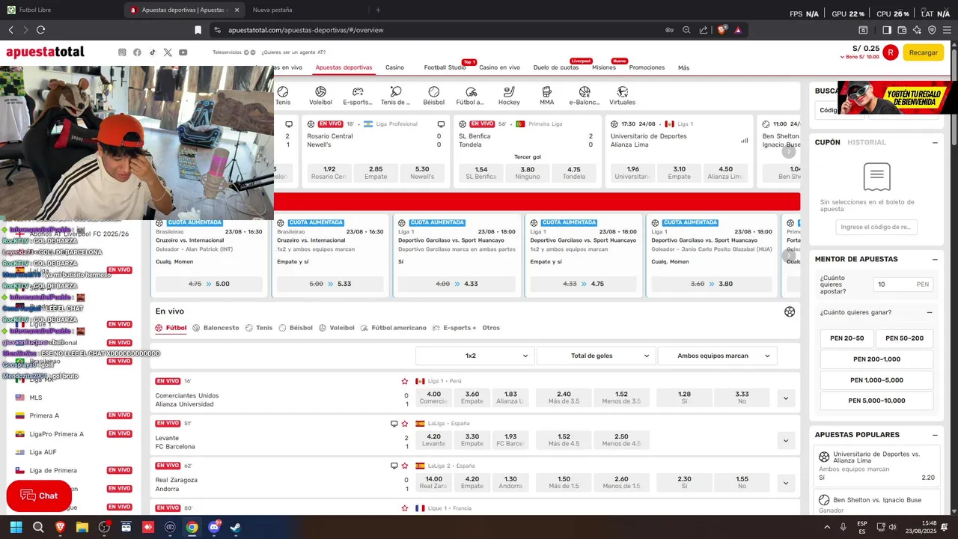Screen dimensions: 958x539
Task: Open Discord from the Windows taskbar
Action: [214, 527]
